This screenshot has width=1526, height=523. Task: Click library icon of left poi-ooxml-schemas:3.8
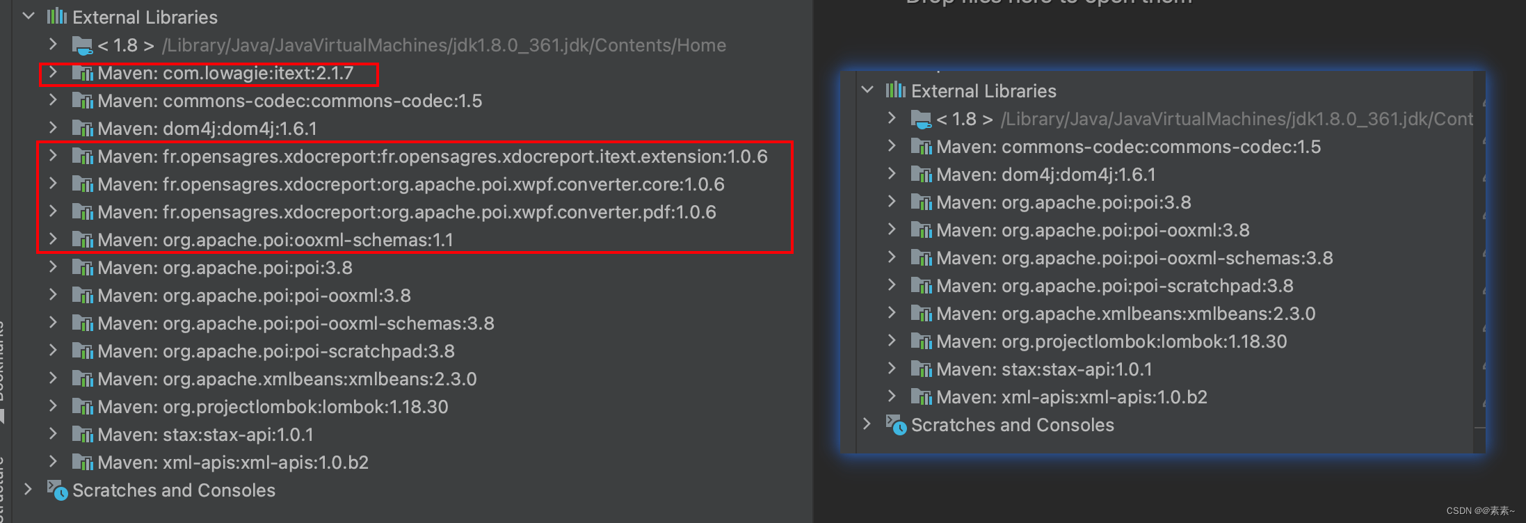coord(82,323)
